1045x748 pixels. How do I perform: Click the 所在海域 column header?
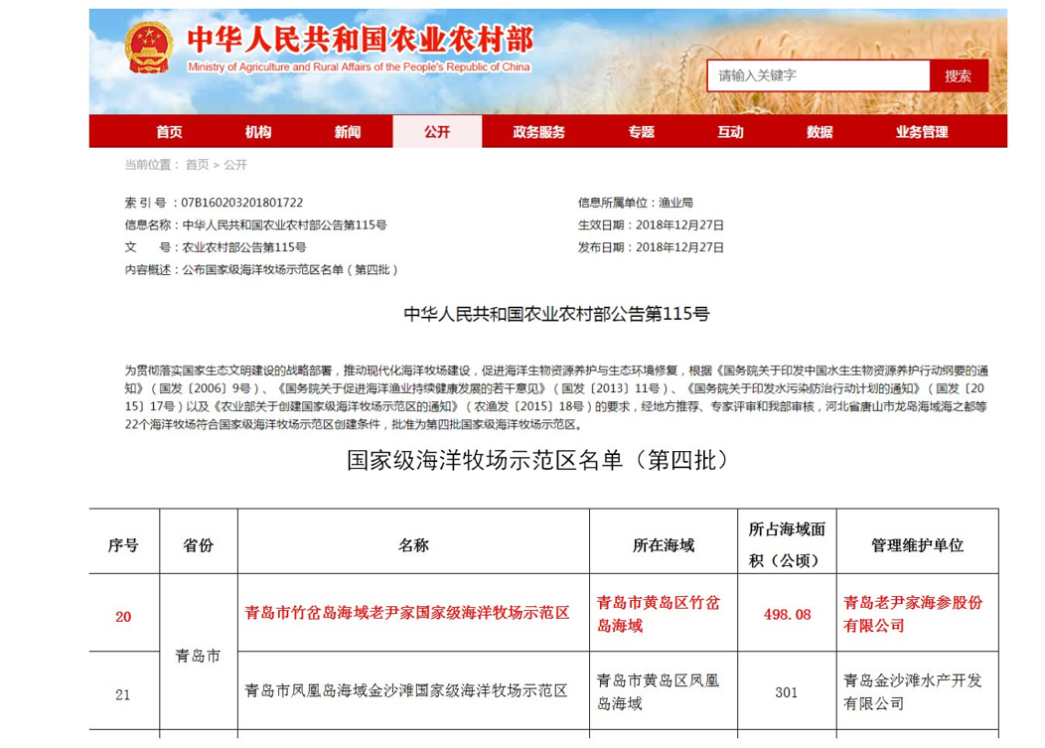pos(664,545)
